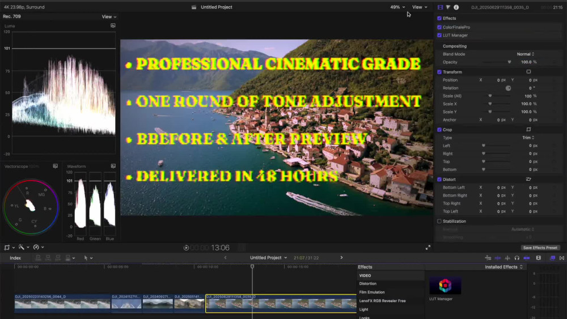Screen dimensions: 567x319
Task: Select selected clip DJI_20250629111358_0035_D in timeline
Action: coord(281,303)
